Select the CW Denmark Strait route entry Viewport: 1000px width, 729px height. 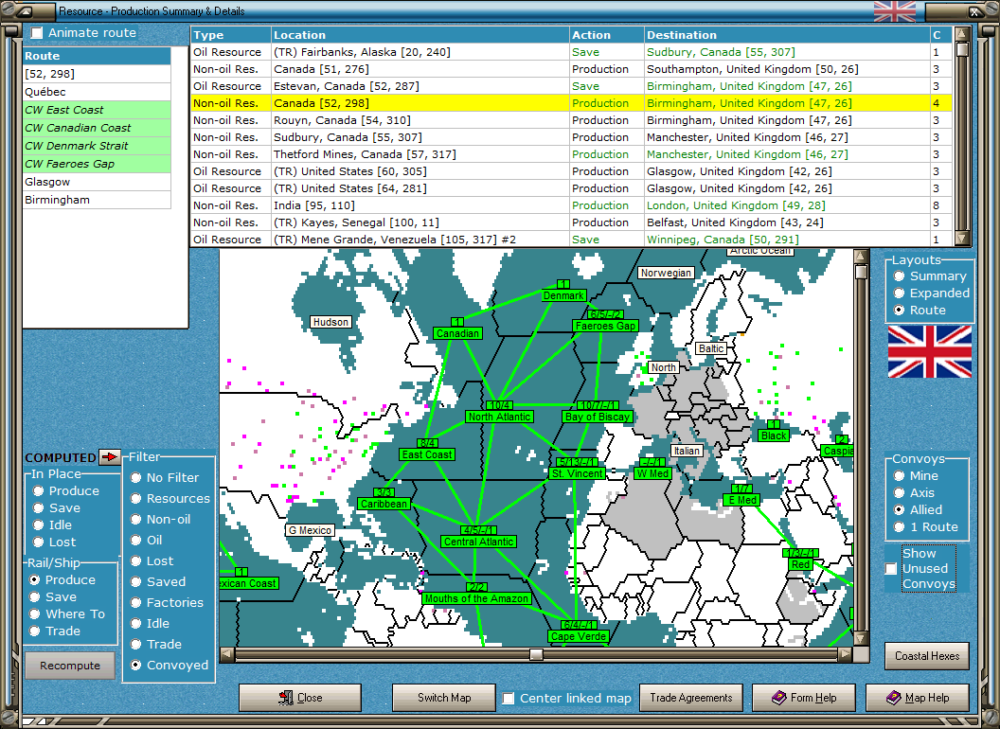(x=97, y=146)
